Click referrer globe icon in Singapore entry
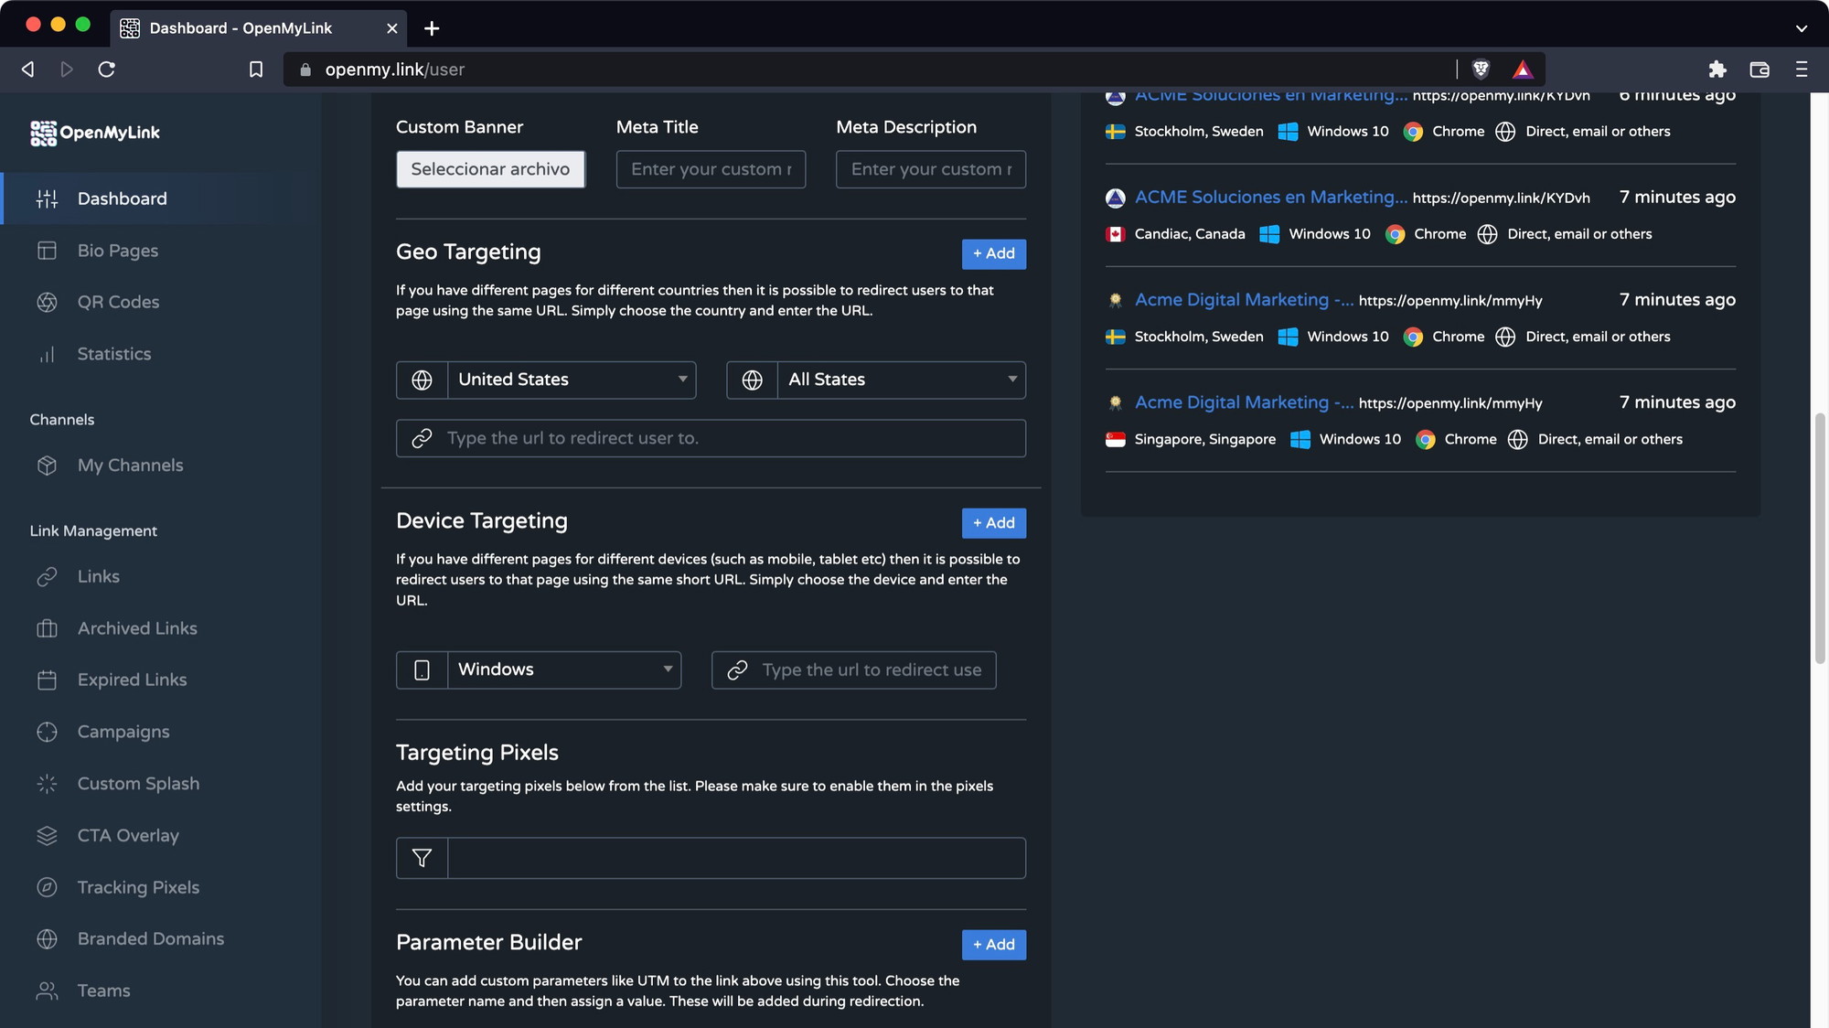This screenshot has height=1028, width=1829. 1517,439
